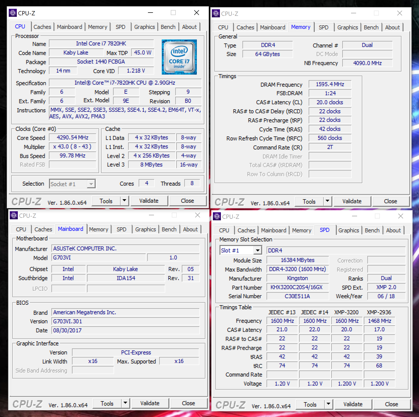419x417 pixels.
Task: Click the SPD Ext. value 'XMP 2.0'
Action: click(386, 287)
